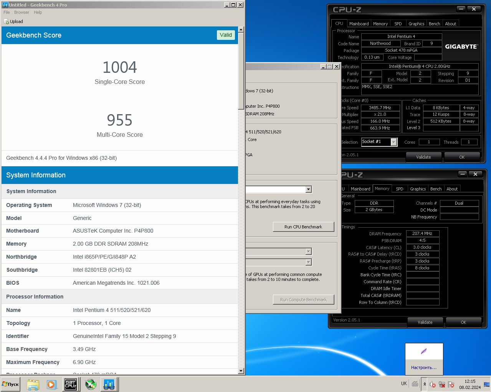The width and height of the screenshot is (491, 392).
Task: Open About tab in lower CPU-Z window
Action: point(452,189)
